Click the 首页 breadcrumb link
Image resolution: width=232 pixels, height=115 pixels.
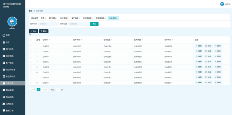[30, 11]
